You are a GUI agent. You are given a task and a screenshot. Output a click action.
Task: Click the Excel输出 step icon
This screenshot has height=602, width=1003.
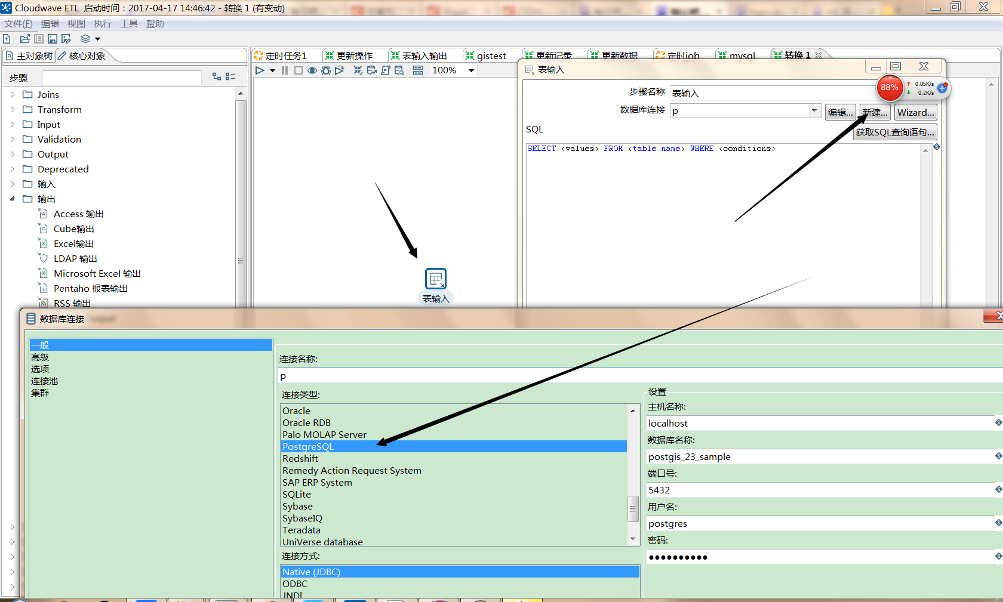(43, 243)
